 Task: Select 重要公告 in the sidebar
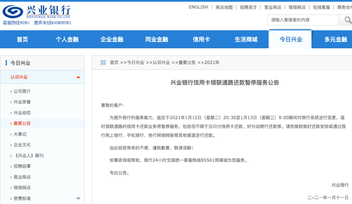pyautogui.click(x=22, y=123)
